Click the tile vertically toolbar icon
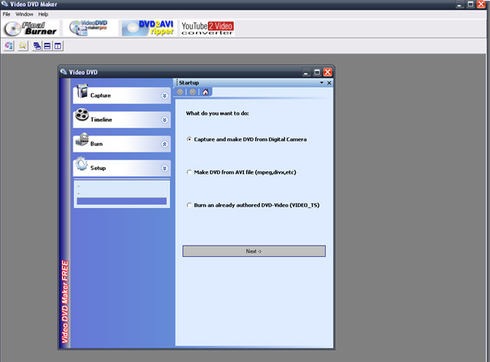 click(57, 46)
